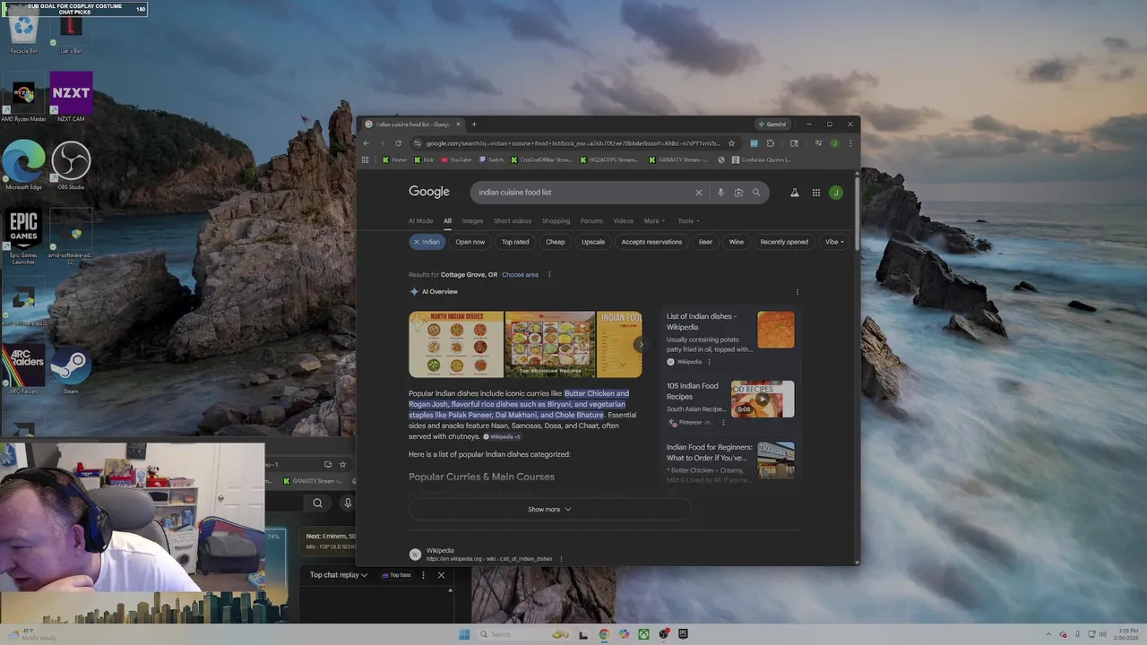This screenshot has width=1147, height=645.
Task: Search by image with Google Lens
Action: point(738,193)
